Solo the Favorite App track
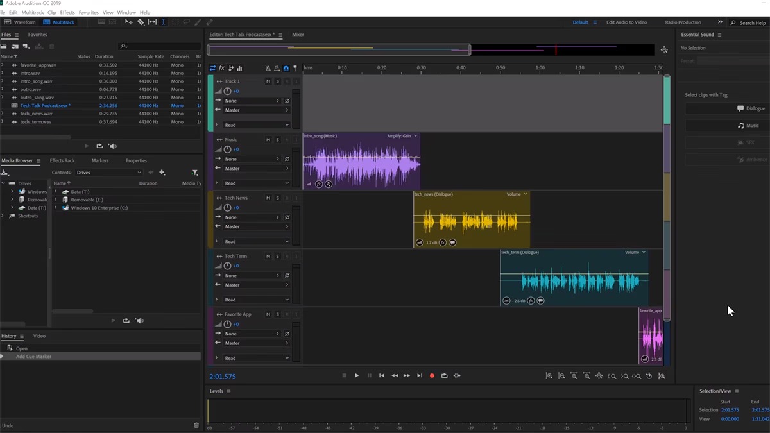The height and width of the screenshot is (433, 770). pos(277,314)
